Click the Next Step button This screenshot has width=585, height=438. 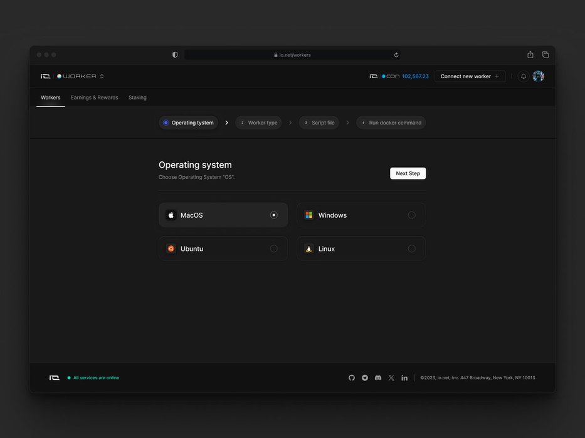pyautogui.click(x=408, y=173)
